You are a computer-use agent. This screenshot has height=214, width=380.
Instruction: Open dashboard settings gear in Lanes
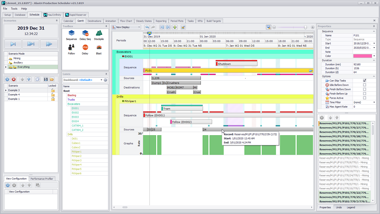(x=106, y=80)
